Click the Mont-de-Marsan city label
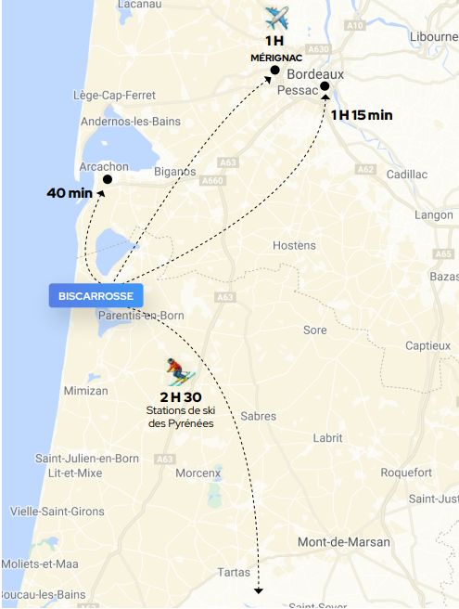The image size is (459, 609). (344, 542)
